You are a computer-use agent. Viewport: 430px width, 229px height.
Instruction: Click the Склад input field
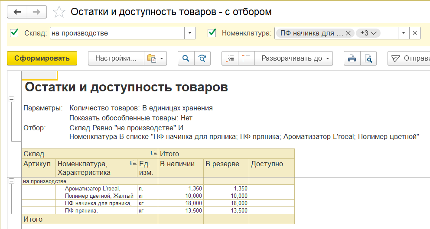[117, 33]
